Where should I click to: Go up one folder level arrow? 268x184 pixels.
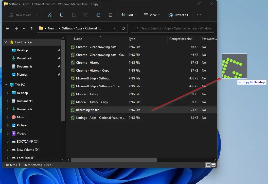point(31,28)
